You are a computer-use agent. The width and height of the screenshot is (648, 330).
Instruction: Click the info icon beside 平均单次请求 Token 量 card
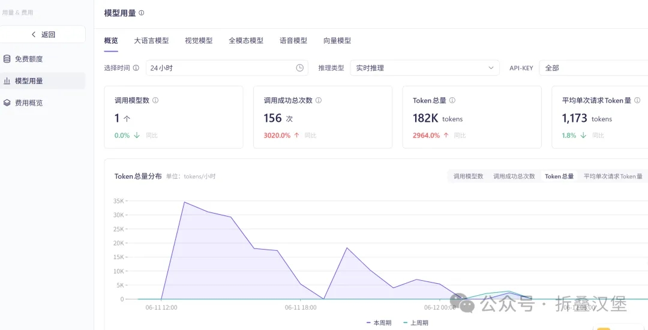pyautogui.click(x=637, y=100)
